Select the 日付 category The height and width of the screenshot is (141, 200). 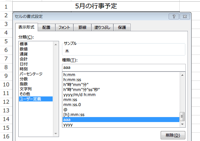coord(36,64)
